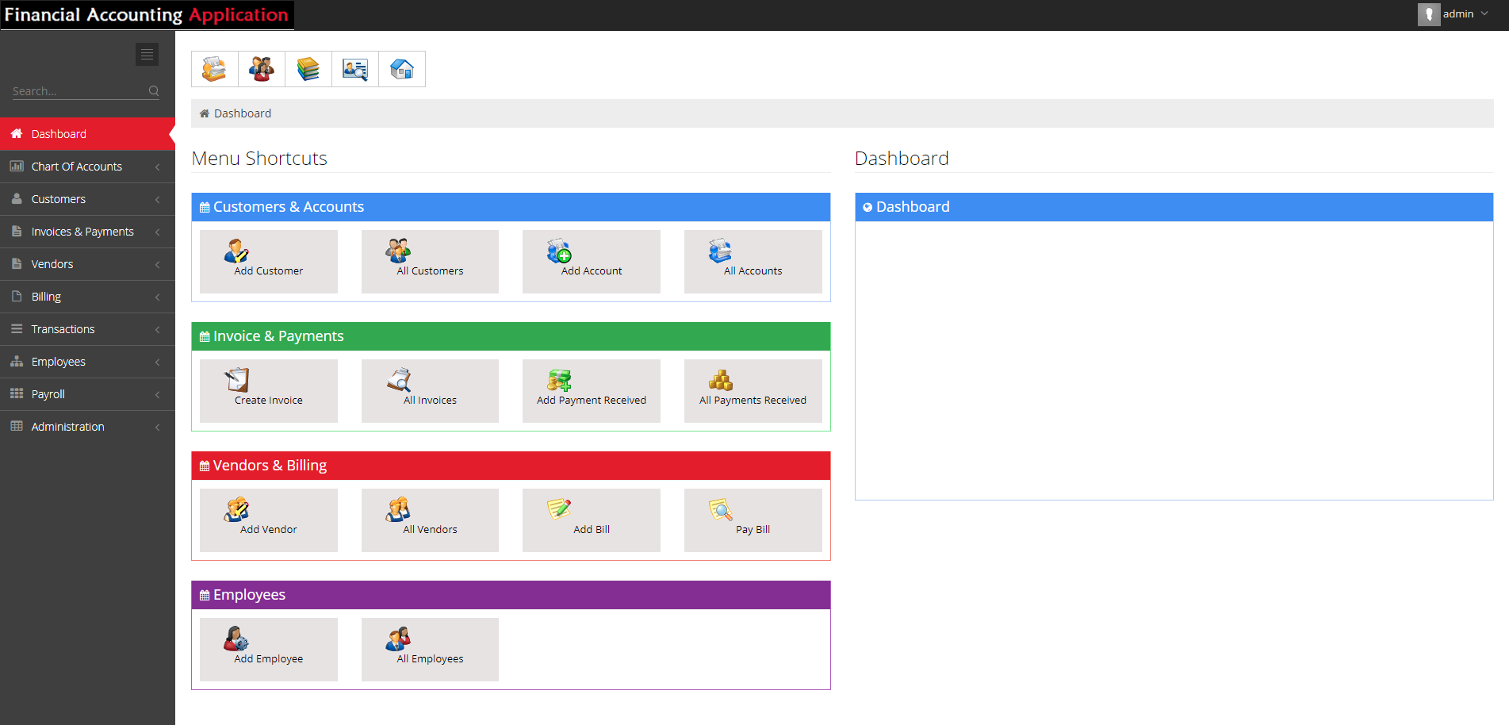Click the Dashboard breadcrumb link
The height and width of the screenshot is (725, 1509).
pyautogui.click(x=242, y=113)
